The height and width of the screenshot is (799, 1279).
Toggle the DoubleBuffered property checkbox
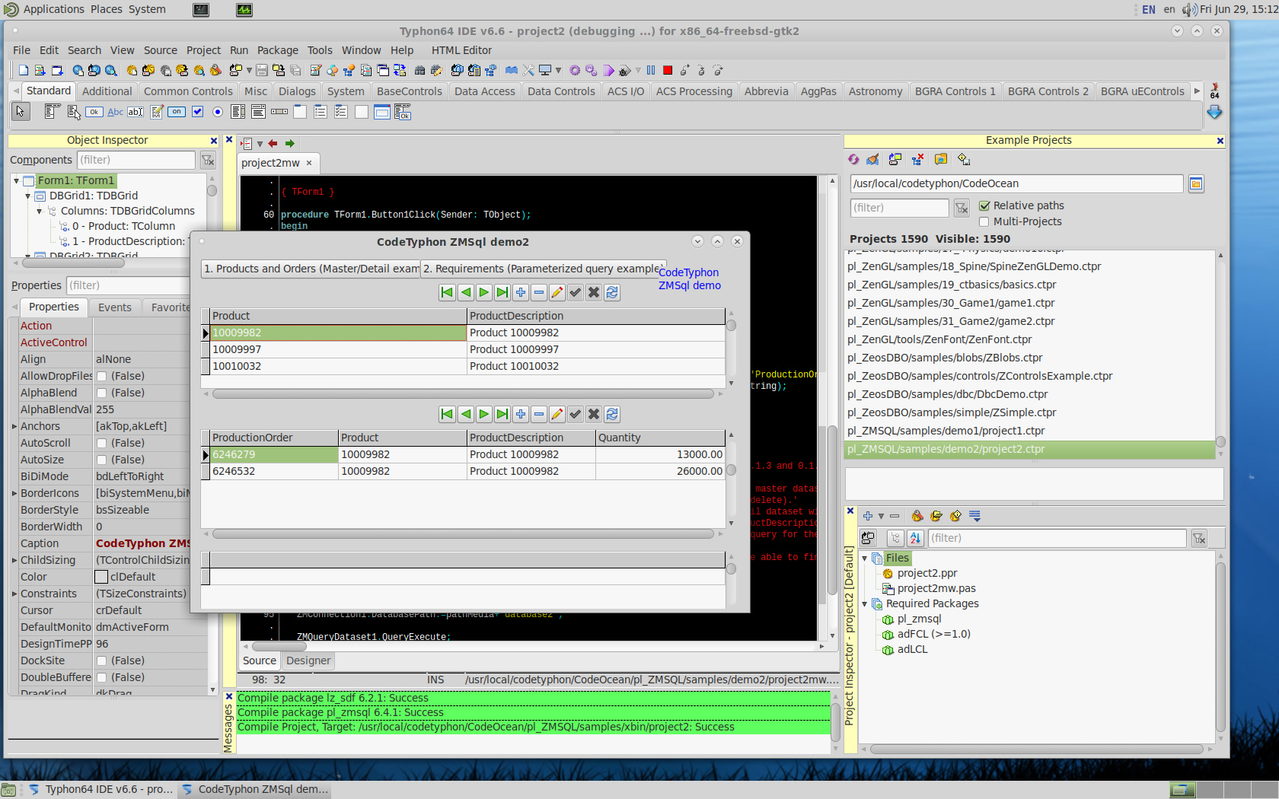coord(101,677)
